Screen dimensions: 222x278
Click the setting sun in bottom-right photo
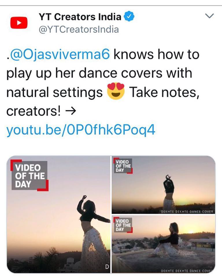191,231
